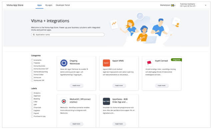Click the Labels heading

tap(34, 89)
